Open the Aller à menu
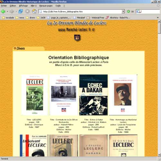 (x=33, y=6)
